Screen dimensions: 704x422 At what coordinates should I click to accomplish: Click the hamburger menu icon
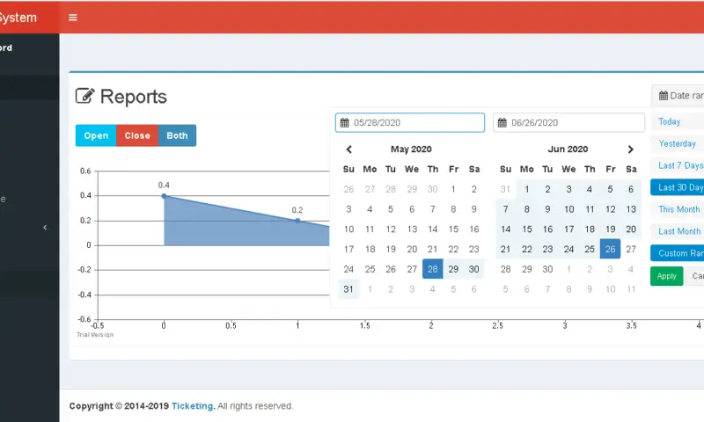point(72,18)
